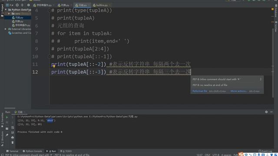Open the Sogou toolbox icon

(x=275, y=155)
